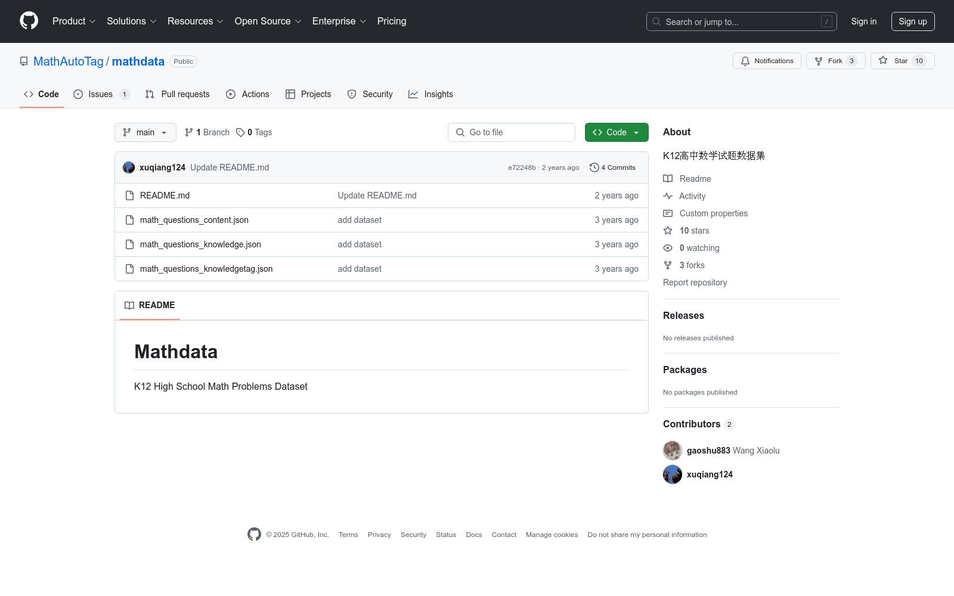Click the file icon for README.md
This screenshot has width=954, height=596.
[129, 195]
